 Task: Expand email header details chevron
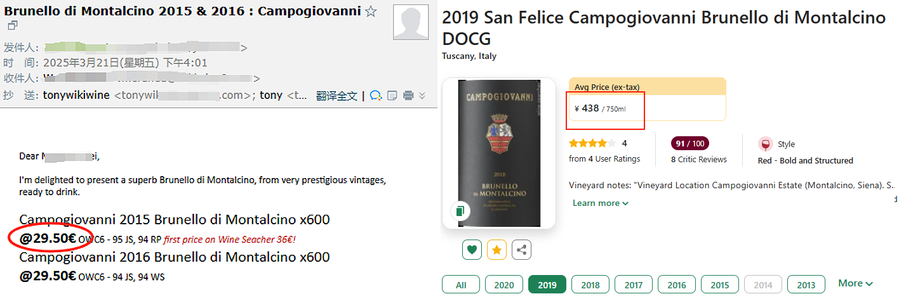422,96
